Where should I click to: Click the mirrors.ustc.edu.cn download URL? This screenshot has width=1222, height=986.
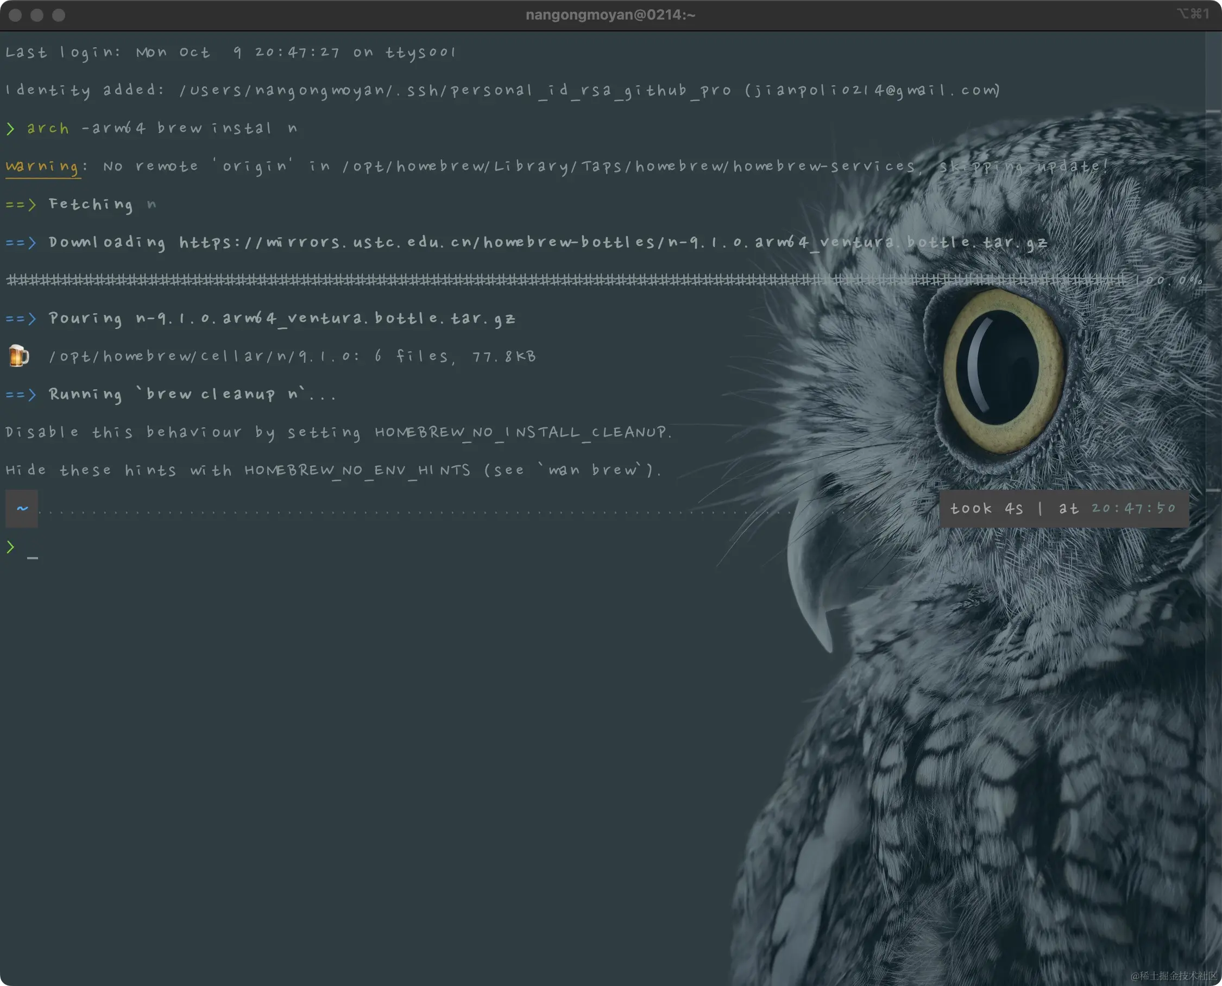click(613, 242)
